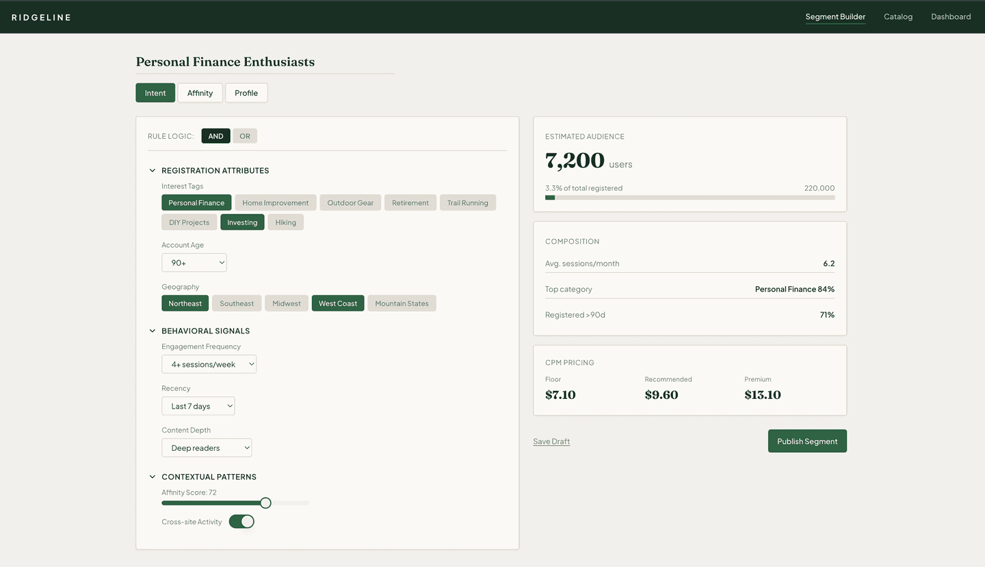Disable the Cross-site Activity toggle
Viewport: 985px width, 567px height.
coord(241,521)
